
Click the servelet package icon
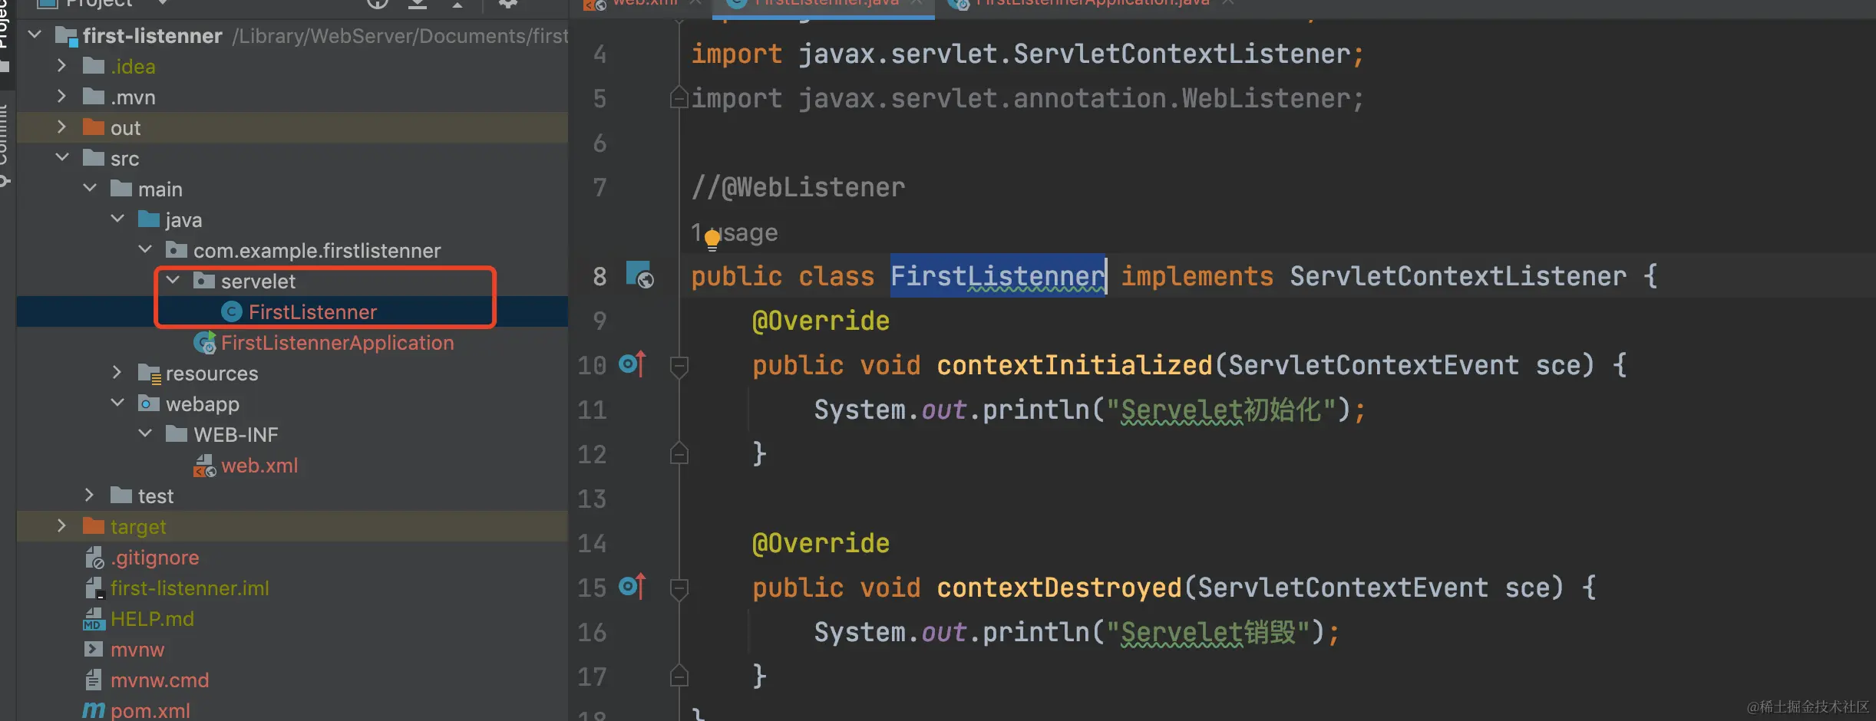(x=204, y=281)
